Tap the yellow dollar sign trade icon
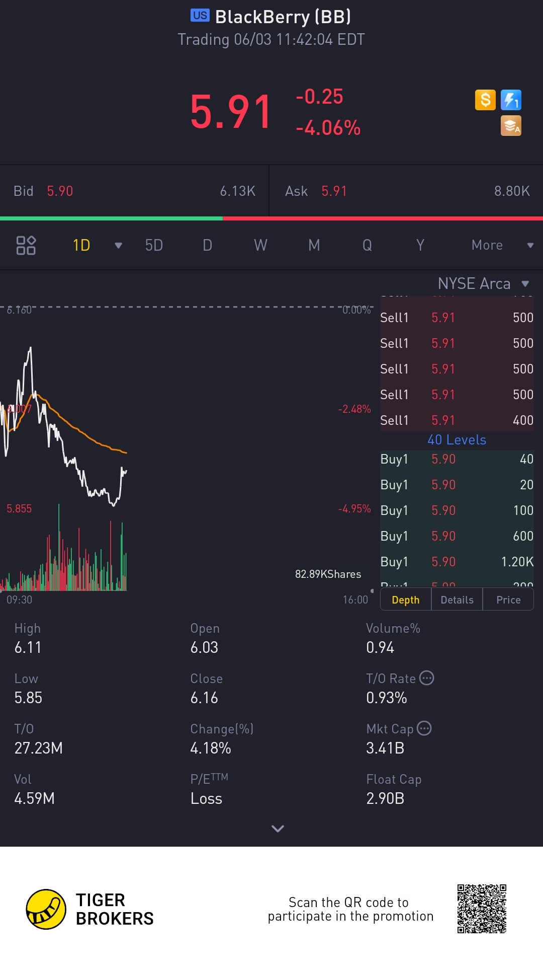The height and width of the screenshot is (972, 543). 485,100
